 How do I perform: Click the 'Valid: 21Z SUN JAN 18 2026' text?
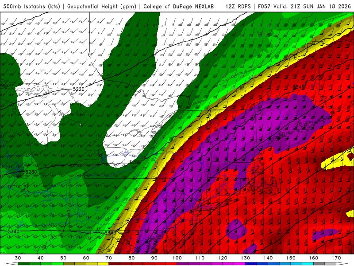click(312, 6)
